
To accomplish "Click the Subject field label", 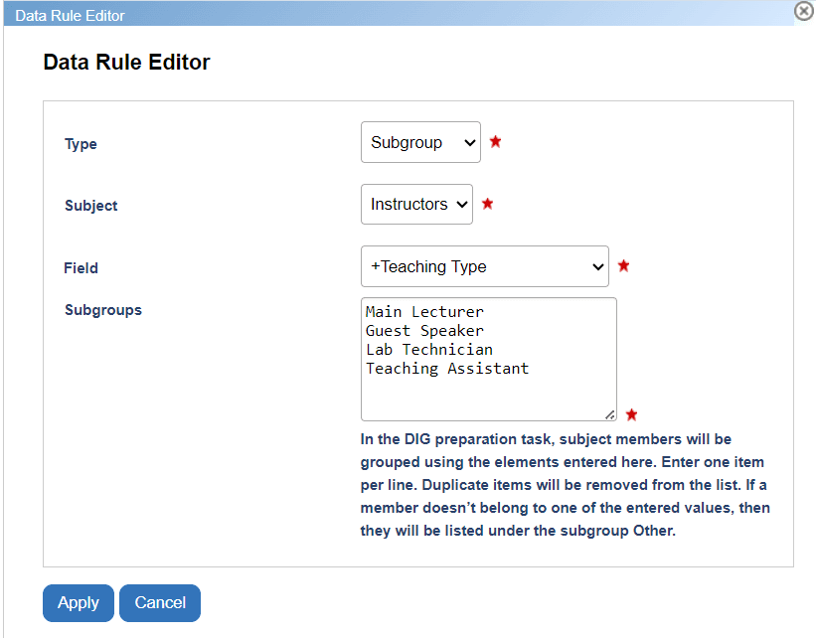I will click(x=91, y=206).
